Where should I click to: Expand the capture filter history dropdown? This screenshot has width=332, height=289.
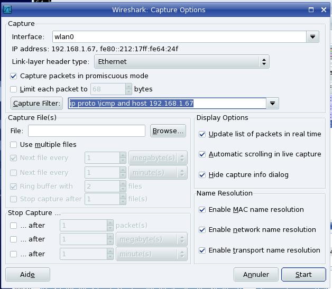pyautogui.click(x=272, y=103)
